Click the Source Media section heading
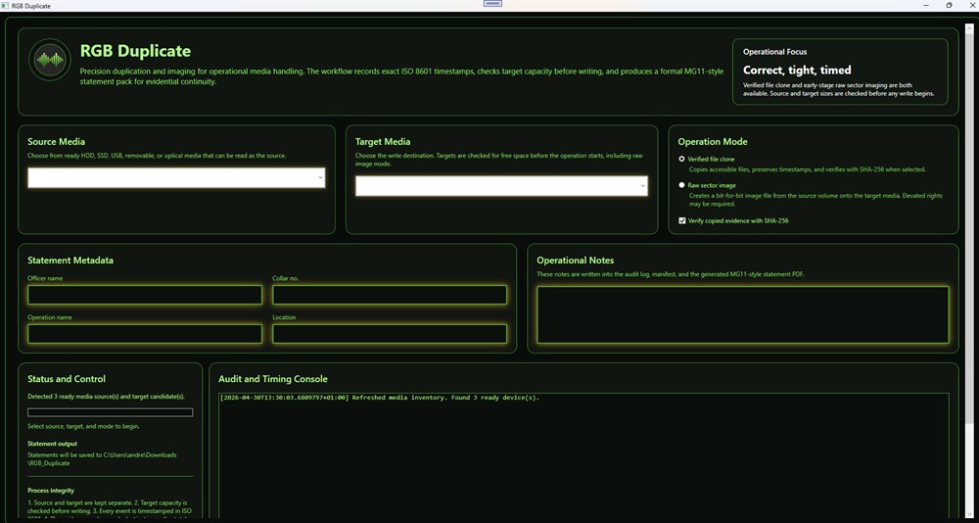Screen dimensions: 979x523 tap(56, 142)
